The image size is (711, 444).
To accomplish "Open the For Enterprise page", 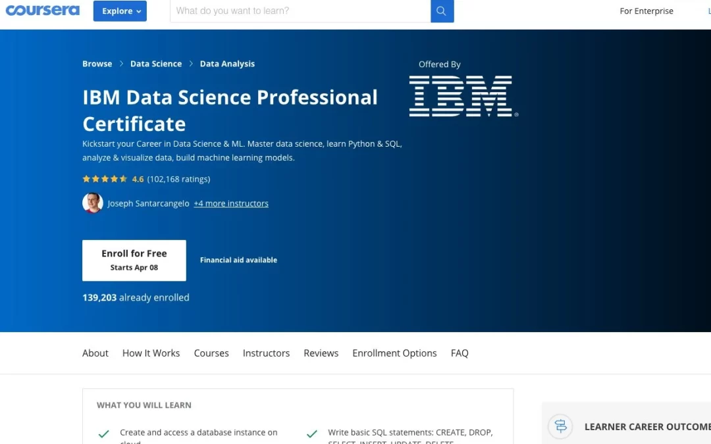I will coord(646,11).
